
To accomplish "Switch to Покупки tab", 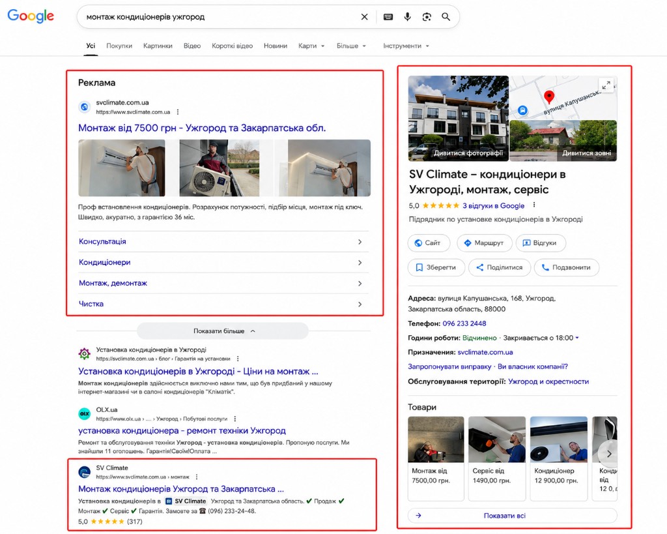I will coord(119,46).
